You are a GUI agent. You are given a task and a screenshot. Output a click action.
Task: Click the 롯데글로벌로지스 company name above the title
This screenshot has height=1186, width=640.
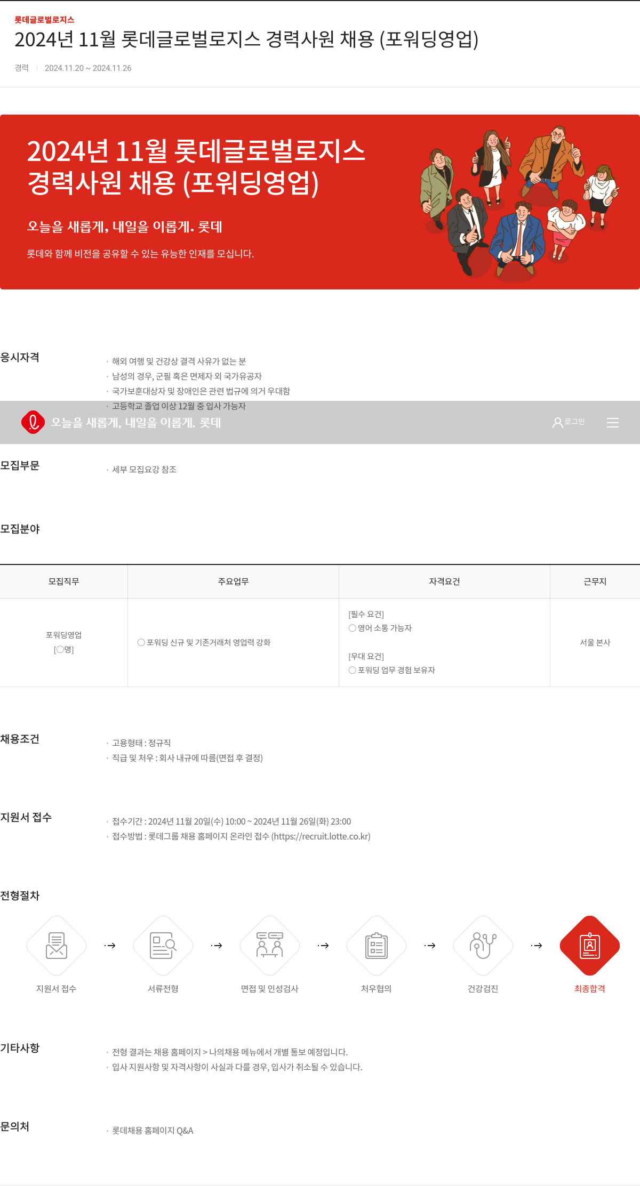click(44, 20)
